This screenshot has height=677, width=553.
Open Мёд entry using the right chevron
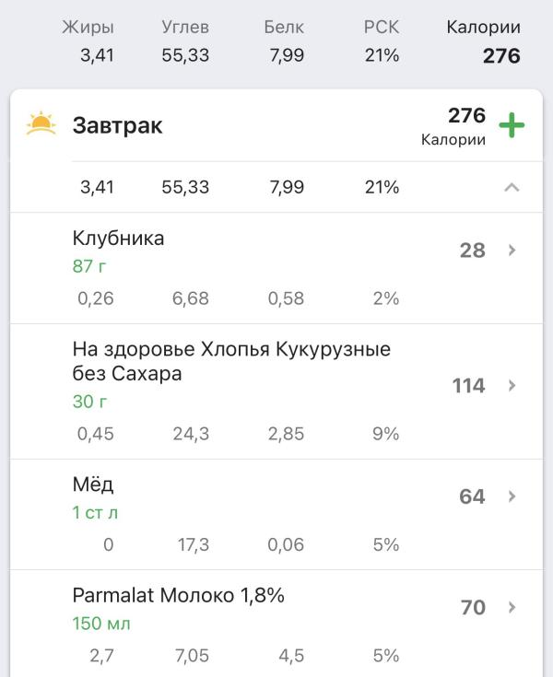tap(512, 496)
